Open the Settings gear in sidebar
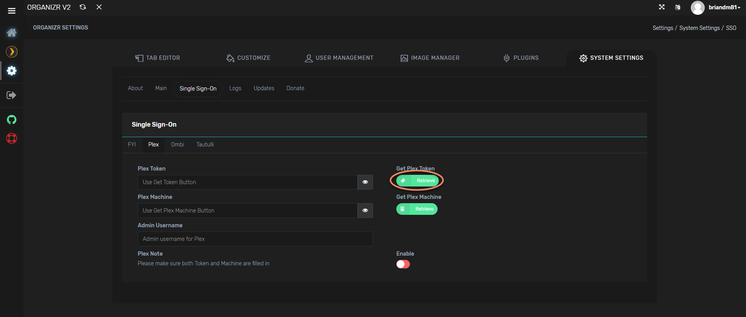The image size is (746, 317). coord(12,71)
